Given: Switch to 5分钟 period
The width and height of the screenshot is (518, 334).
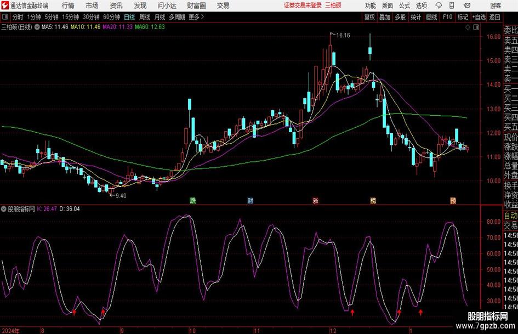Looking at the screenshot, I should (51, 17).
